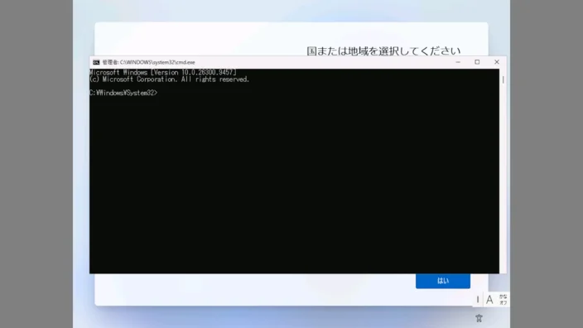Toggle the かな オフ kana input switch
The width and height of the screenshot is (583, 328).
pyautogui.click(x=503, y=299)
